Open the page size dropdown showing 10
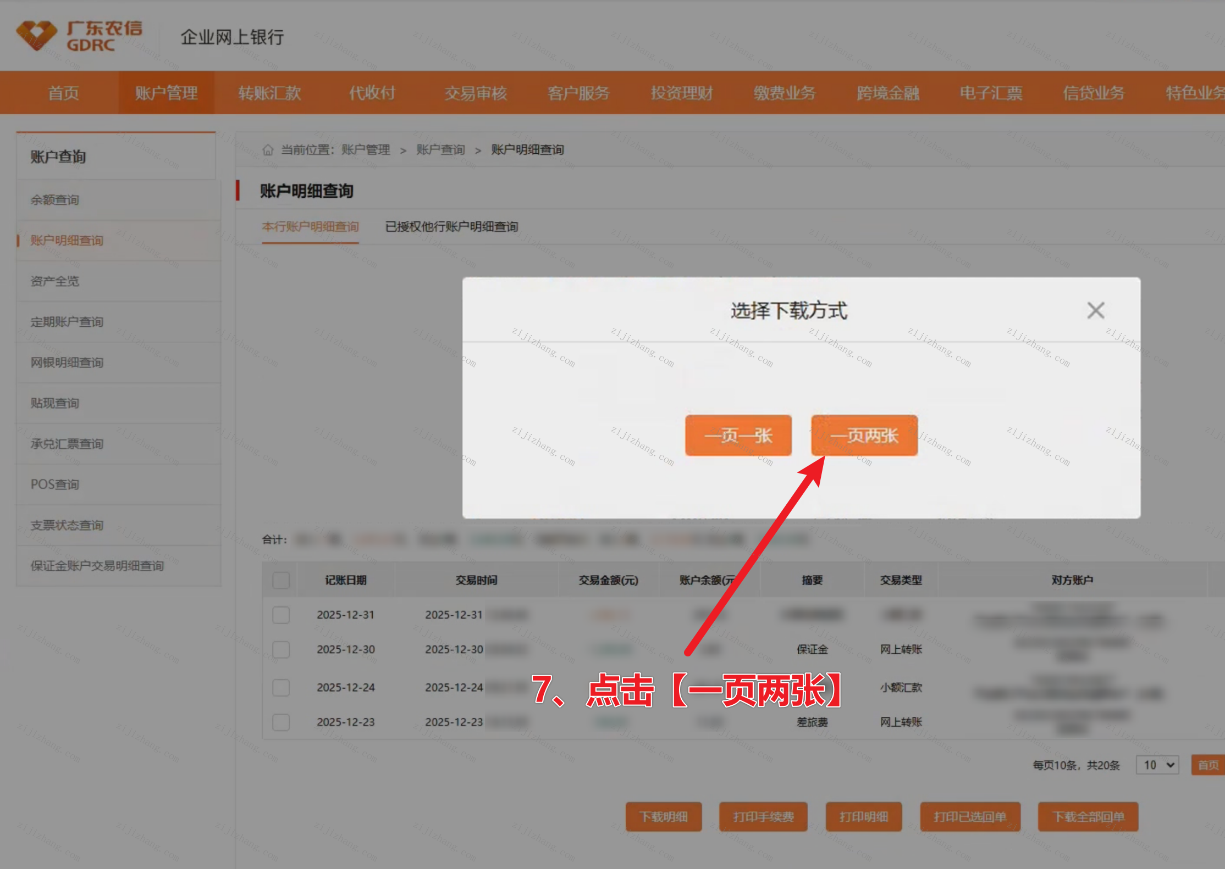The height and width of the screenshot is (869, 1225). [1157, 765]
